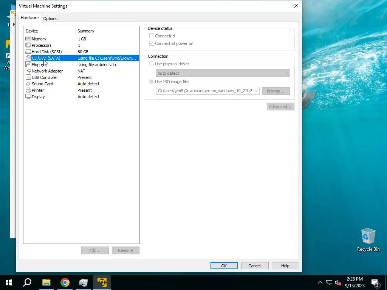Viewport: 387px width, 290px height.
Task: Select the Sound Card 'Auto detect' summary
Action: coord(88,83)
